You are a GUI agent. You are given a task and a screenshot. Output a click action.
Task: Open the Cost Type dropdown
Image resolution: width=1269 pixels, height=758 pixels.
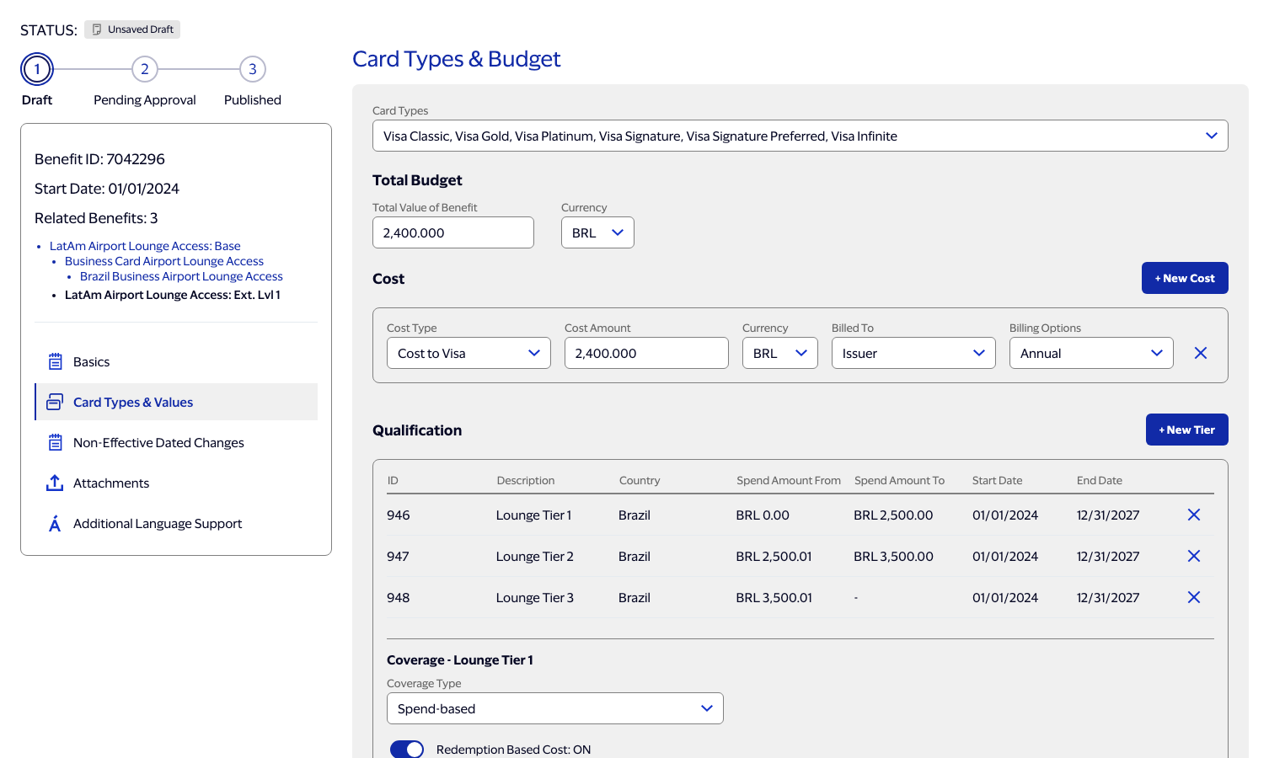tap(469, 353)
